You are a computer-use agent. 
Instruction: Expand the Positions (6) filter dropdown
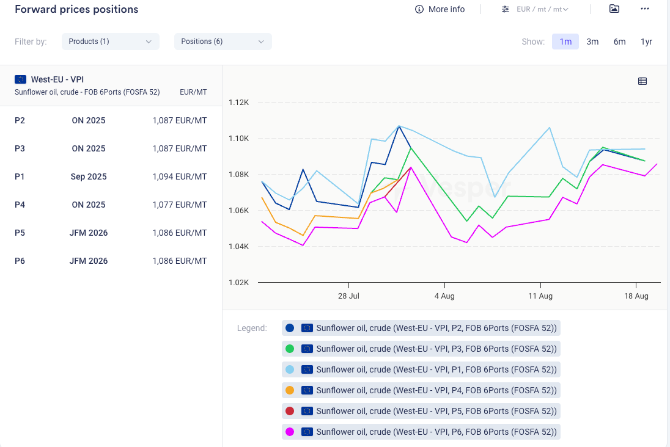pos(223,42)
